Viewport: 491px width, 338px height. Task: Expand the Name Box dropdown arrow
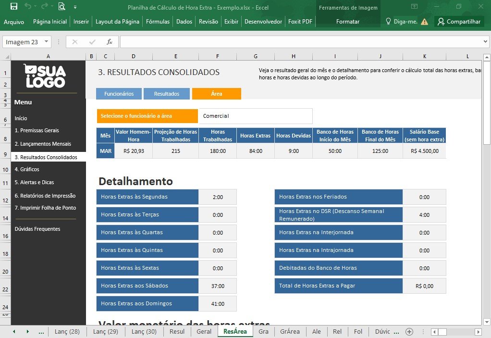(x=46, y=41)
